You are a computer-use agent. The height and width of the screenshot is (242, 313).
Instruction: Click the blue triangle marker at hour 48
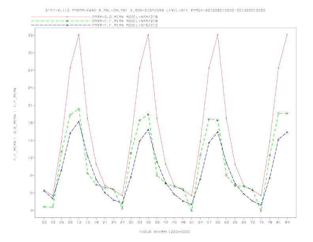(x=183, y=201)
